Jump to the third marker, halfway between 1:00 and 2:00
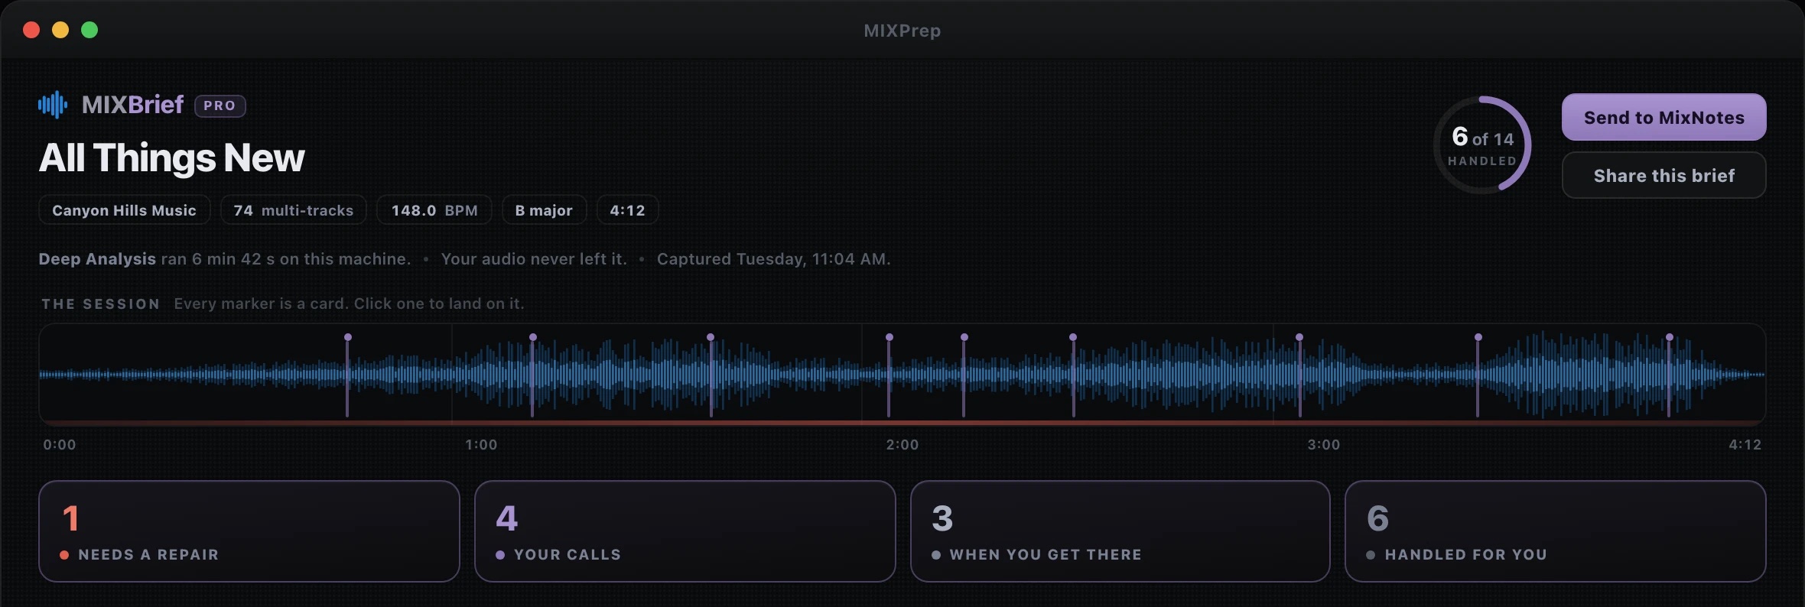1805x607 pixels. click(711, 375)
